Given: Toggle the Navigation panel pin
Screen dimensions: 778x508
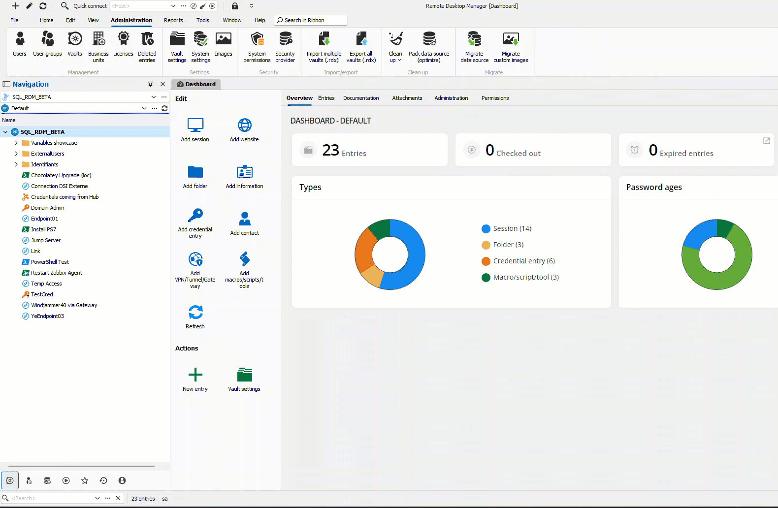Looking at the screenshot, I should [151, 84].
